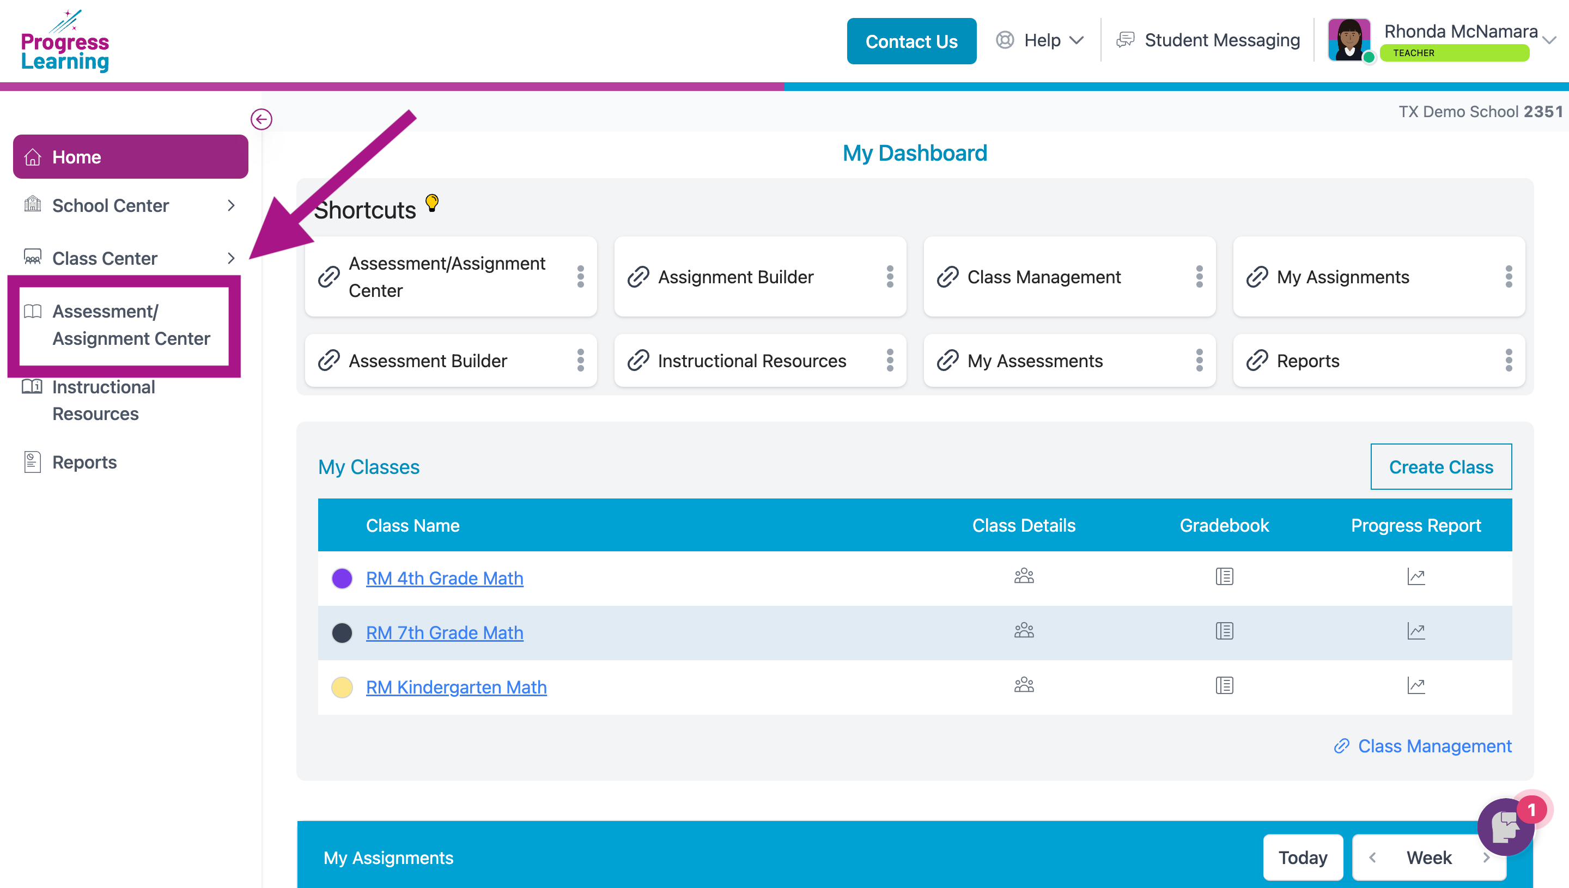Expand the School Center submenu

(230, 205)
